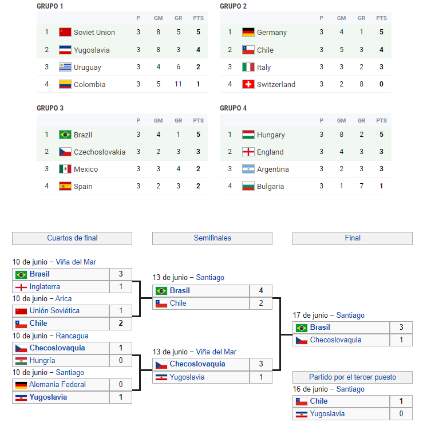Image resolution: width=435 pixels, height=430 pixels.
Task: Select the Czechoslovakia row in Grupo 3
Action: click(122, 152)
